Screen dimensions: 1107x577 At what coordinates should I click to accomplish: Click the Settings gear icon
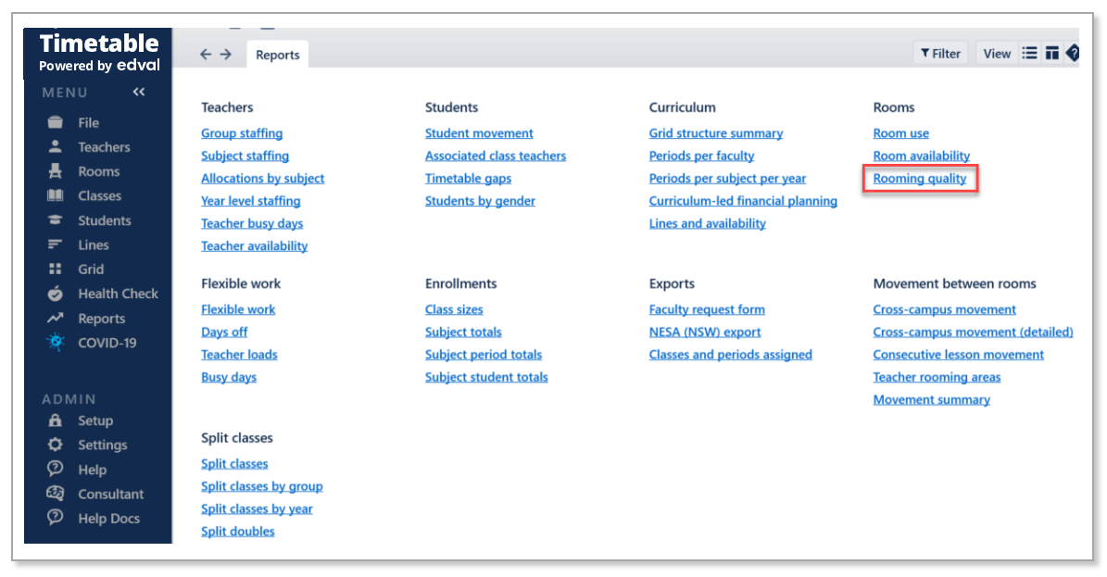56,445
